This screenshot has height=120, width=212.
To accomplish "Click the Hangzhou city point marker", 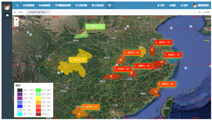I will (161, 62).
